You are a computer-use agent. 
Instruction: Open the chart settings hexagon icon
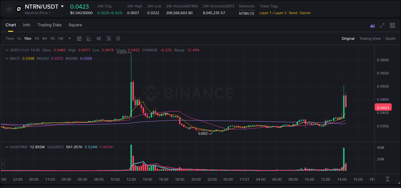118,38
